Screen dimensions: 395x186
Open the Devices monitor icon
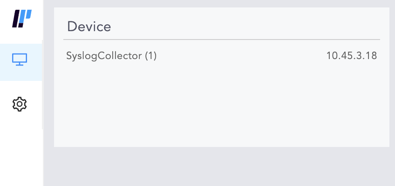coord(20,60)
